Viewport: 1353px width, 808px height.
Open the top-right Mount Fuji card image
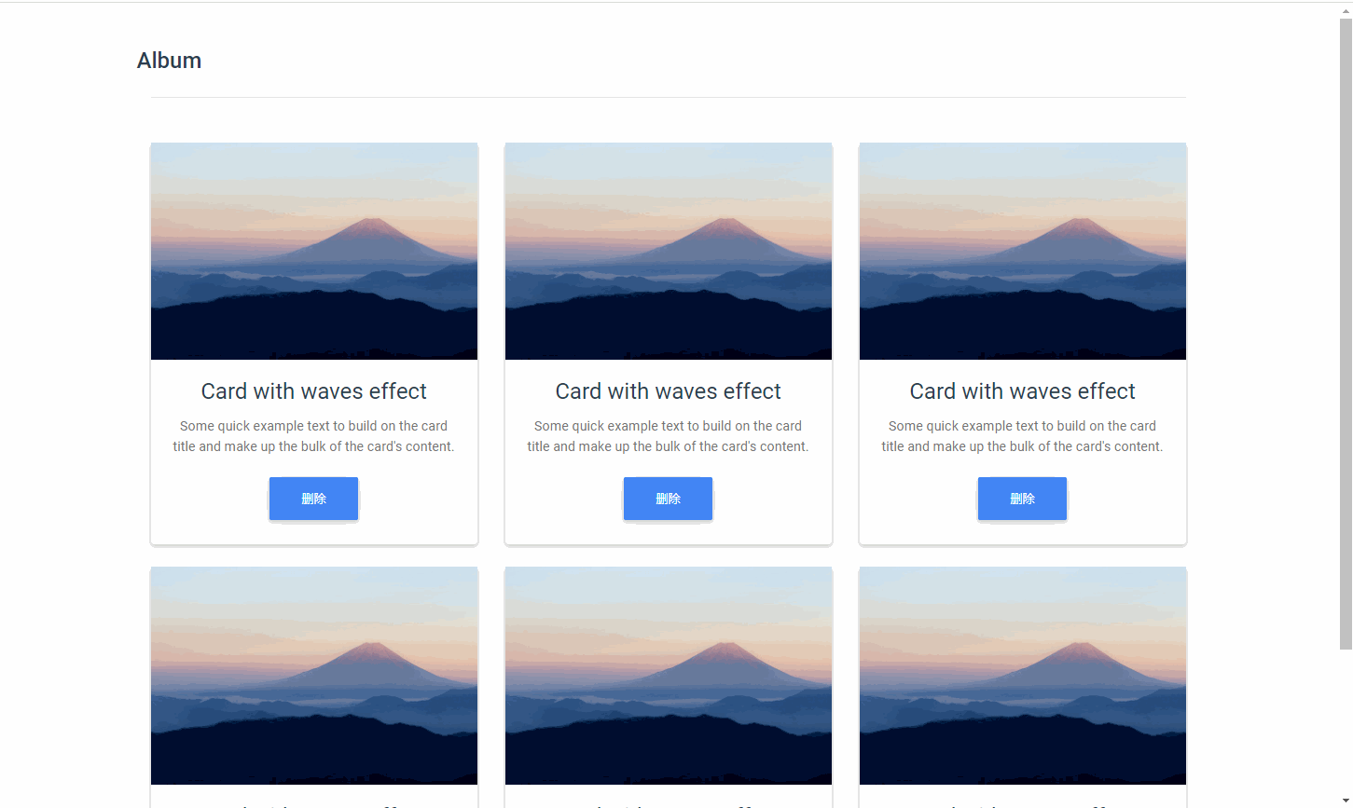point(1023,251)
